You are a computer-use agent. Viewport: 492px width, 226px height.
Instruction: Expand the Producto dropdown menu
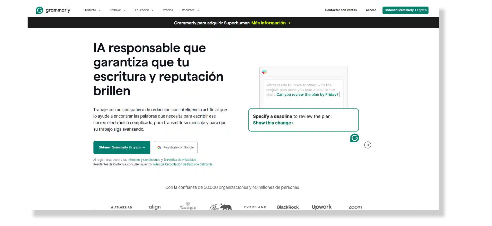pyautogui.click(x=92, y=10)
